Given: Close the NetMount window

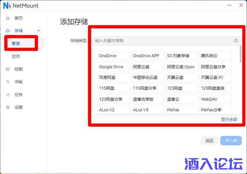Looking at the screenshot, I should click(241, 5).
